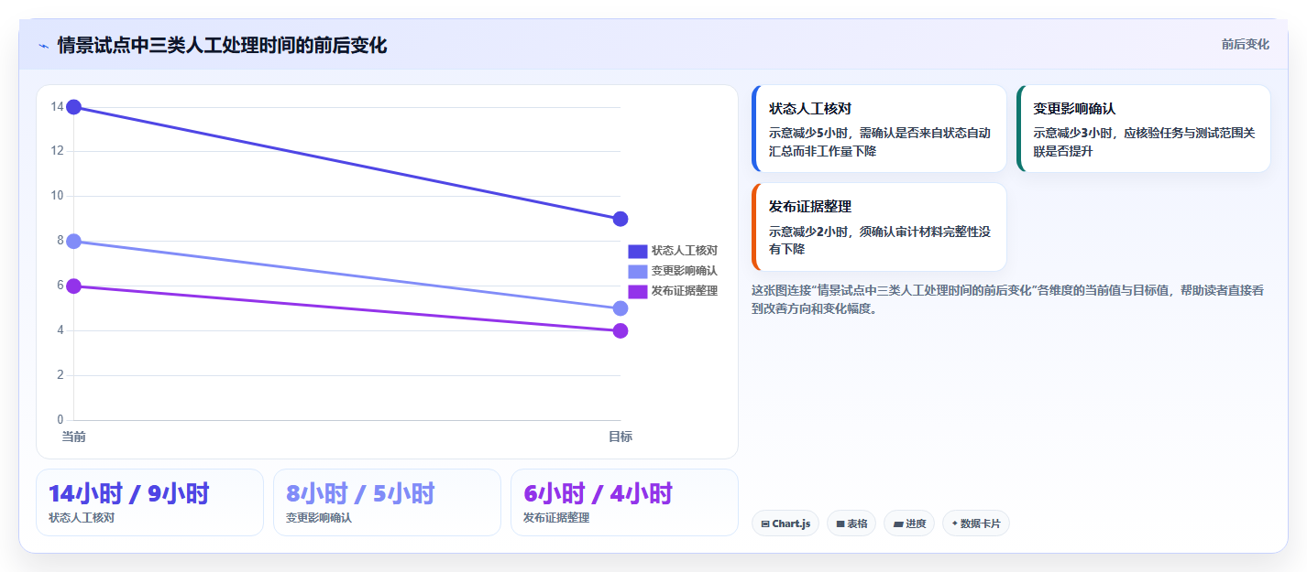
Task: Click the title icon before 情景试点中三类人工处理时间
Action: point(43,46)
